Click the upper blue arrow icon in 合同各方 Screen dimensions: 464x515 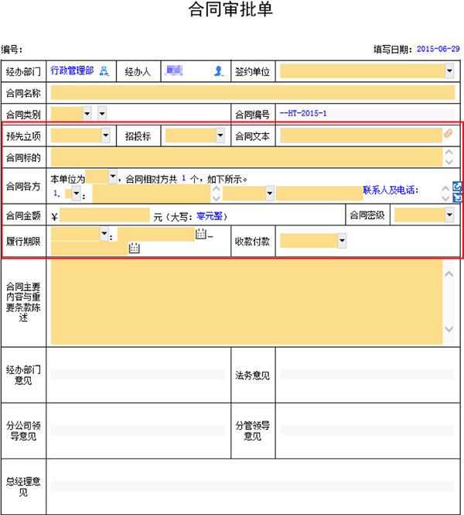pyautogui.click(x=457, y=186)
